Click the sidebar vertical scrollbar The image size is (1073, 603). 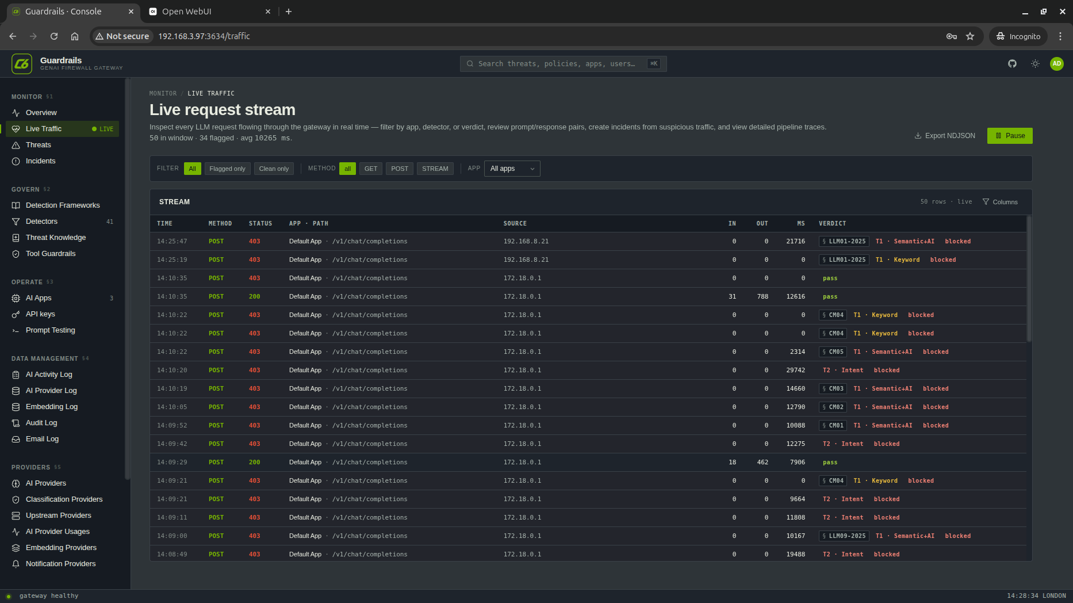[x=127, y=279]
